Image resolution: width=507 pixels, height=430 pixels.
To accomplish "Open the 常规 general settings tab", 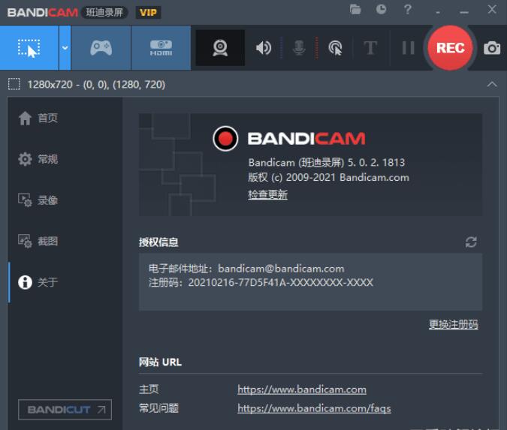I will (x=38, y=159).
